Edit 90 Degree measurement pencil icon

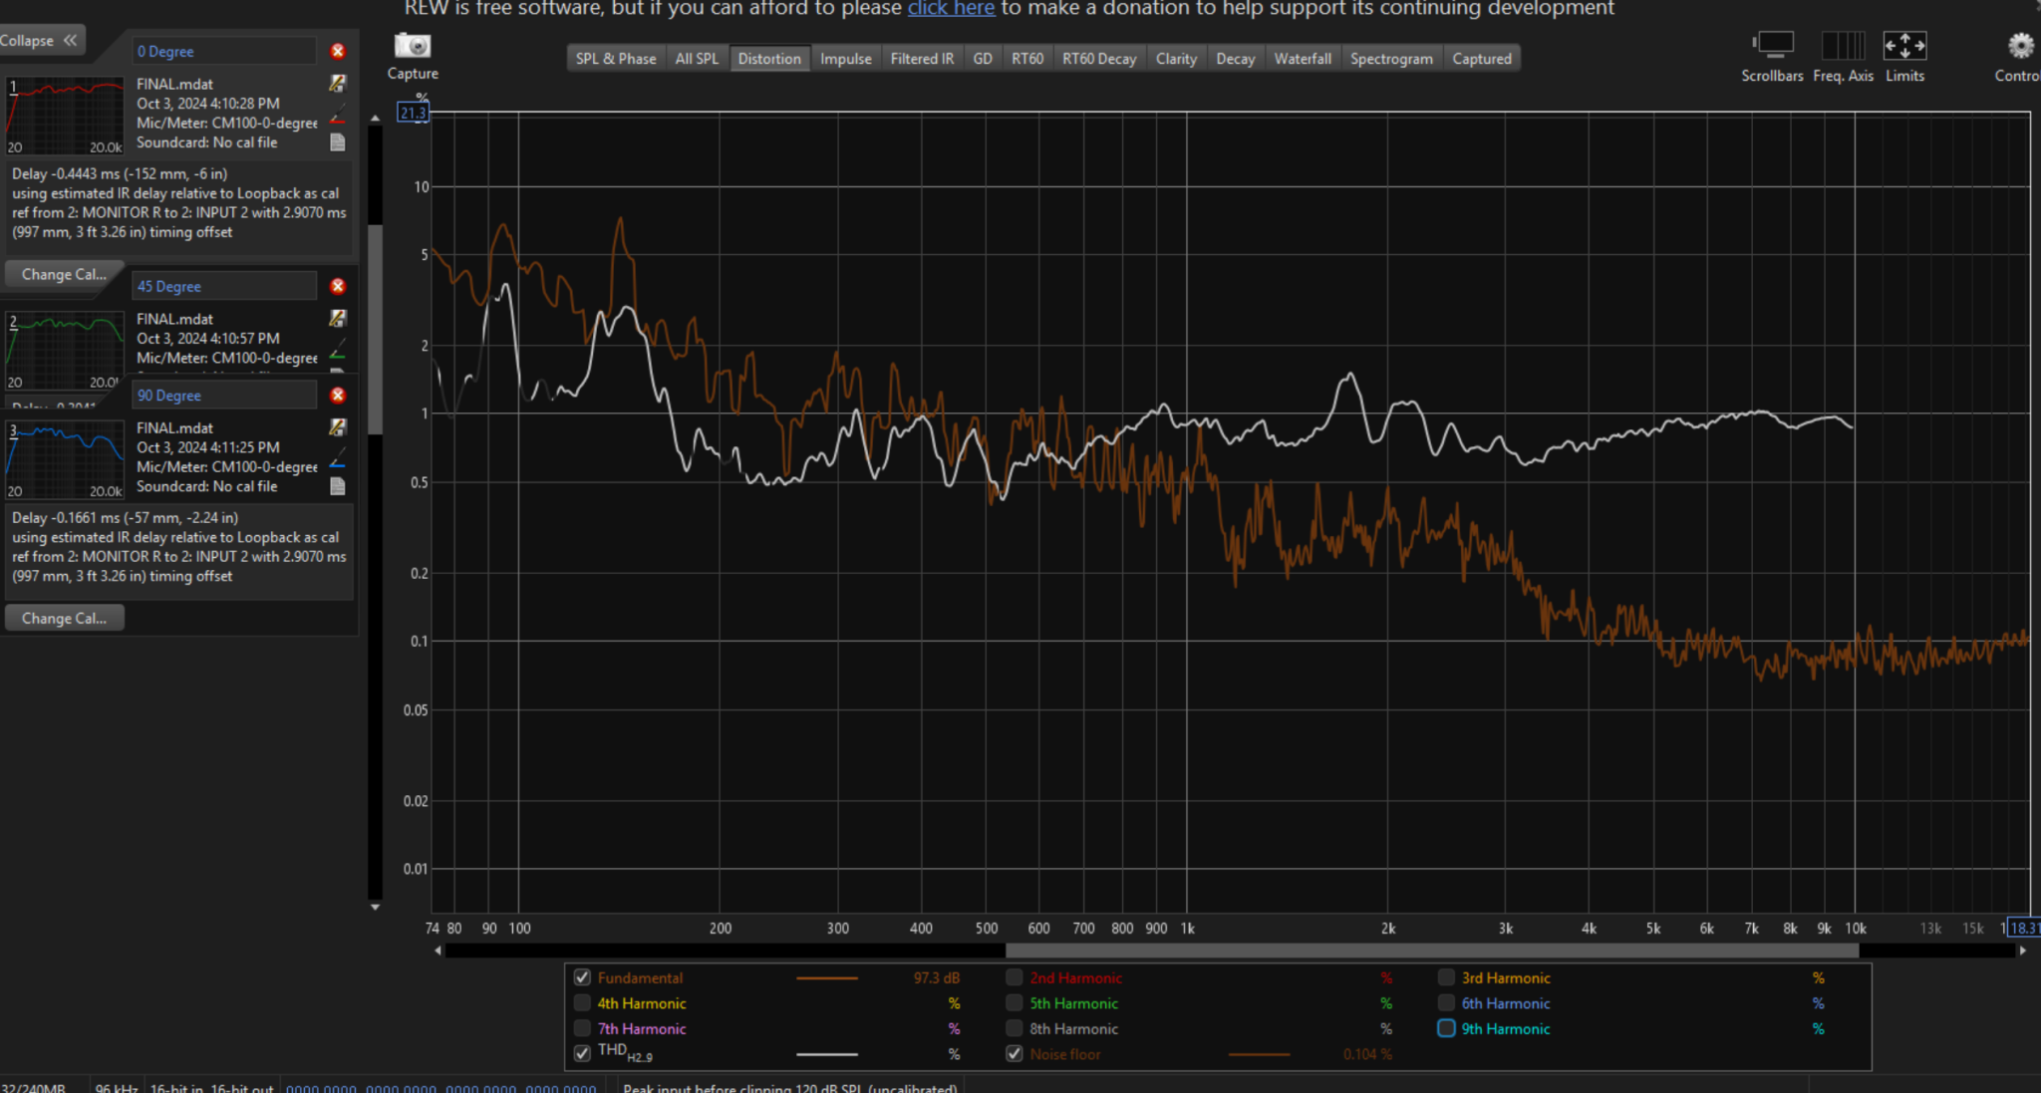(338, 427)
